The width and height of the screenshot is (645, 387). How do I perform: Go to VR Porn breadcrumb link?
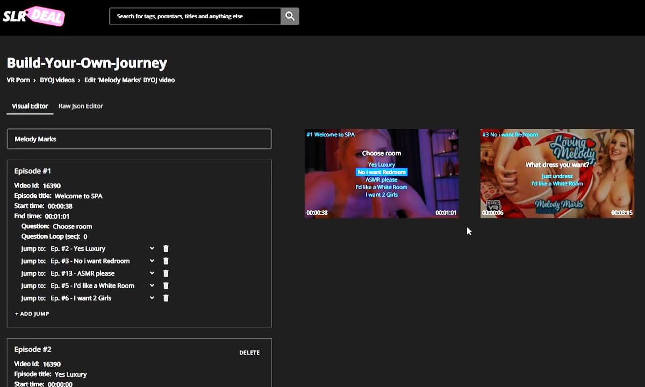(18, 80)
